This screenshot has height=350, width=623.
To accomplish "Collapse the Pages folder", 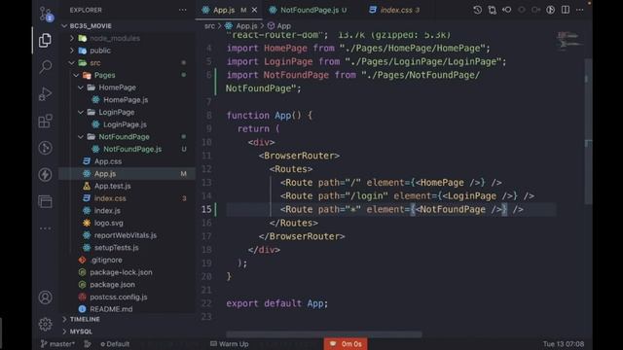I will coord(104,75).
